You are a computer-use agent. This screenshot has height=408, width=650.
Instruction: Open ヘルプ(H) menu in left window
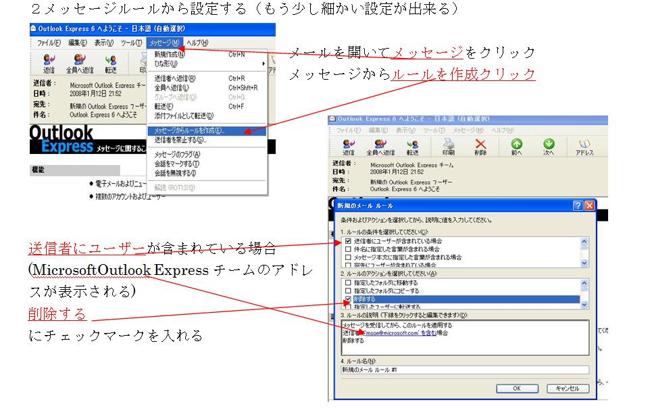pos(197,43)
